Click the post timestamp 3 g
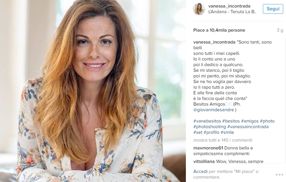The width and height of the screenshot is (286, 182). (x=280, y=30)
